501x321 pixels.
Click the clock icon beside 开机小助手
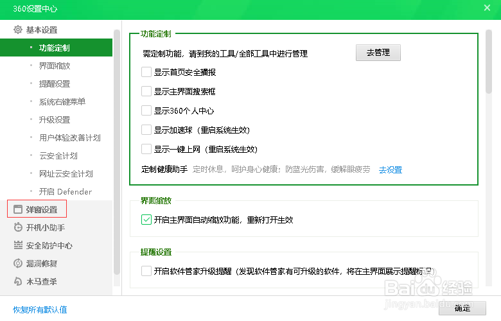[x=18, y=227]
